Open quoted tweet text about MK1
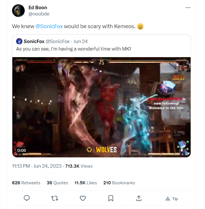The image size is (205, 209). [74, 49]
